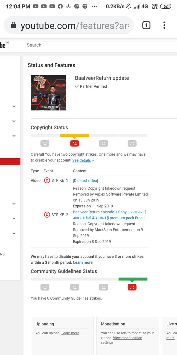
Task: Tap the download notification icon in status bar
Action: (68, 6)
